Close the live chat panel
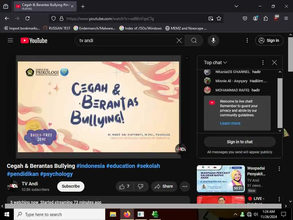This screenshot has width=293, height=220. pos(274,62)
